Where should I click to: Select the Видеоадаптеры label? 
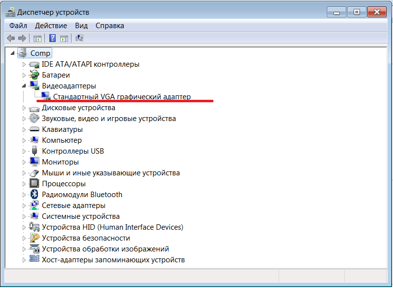(x=69, y=86)
